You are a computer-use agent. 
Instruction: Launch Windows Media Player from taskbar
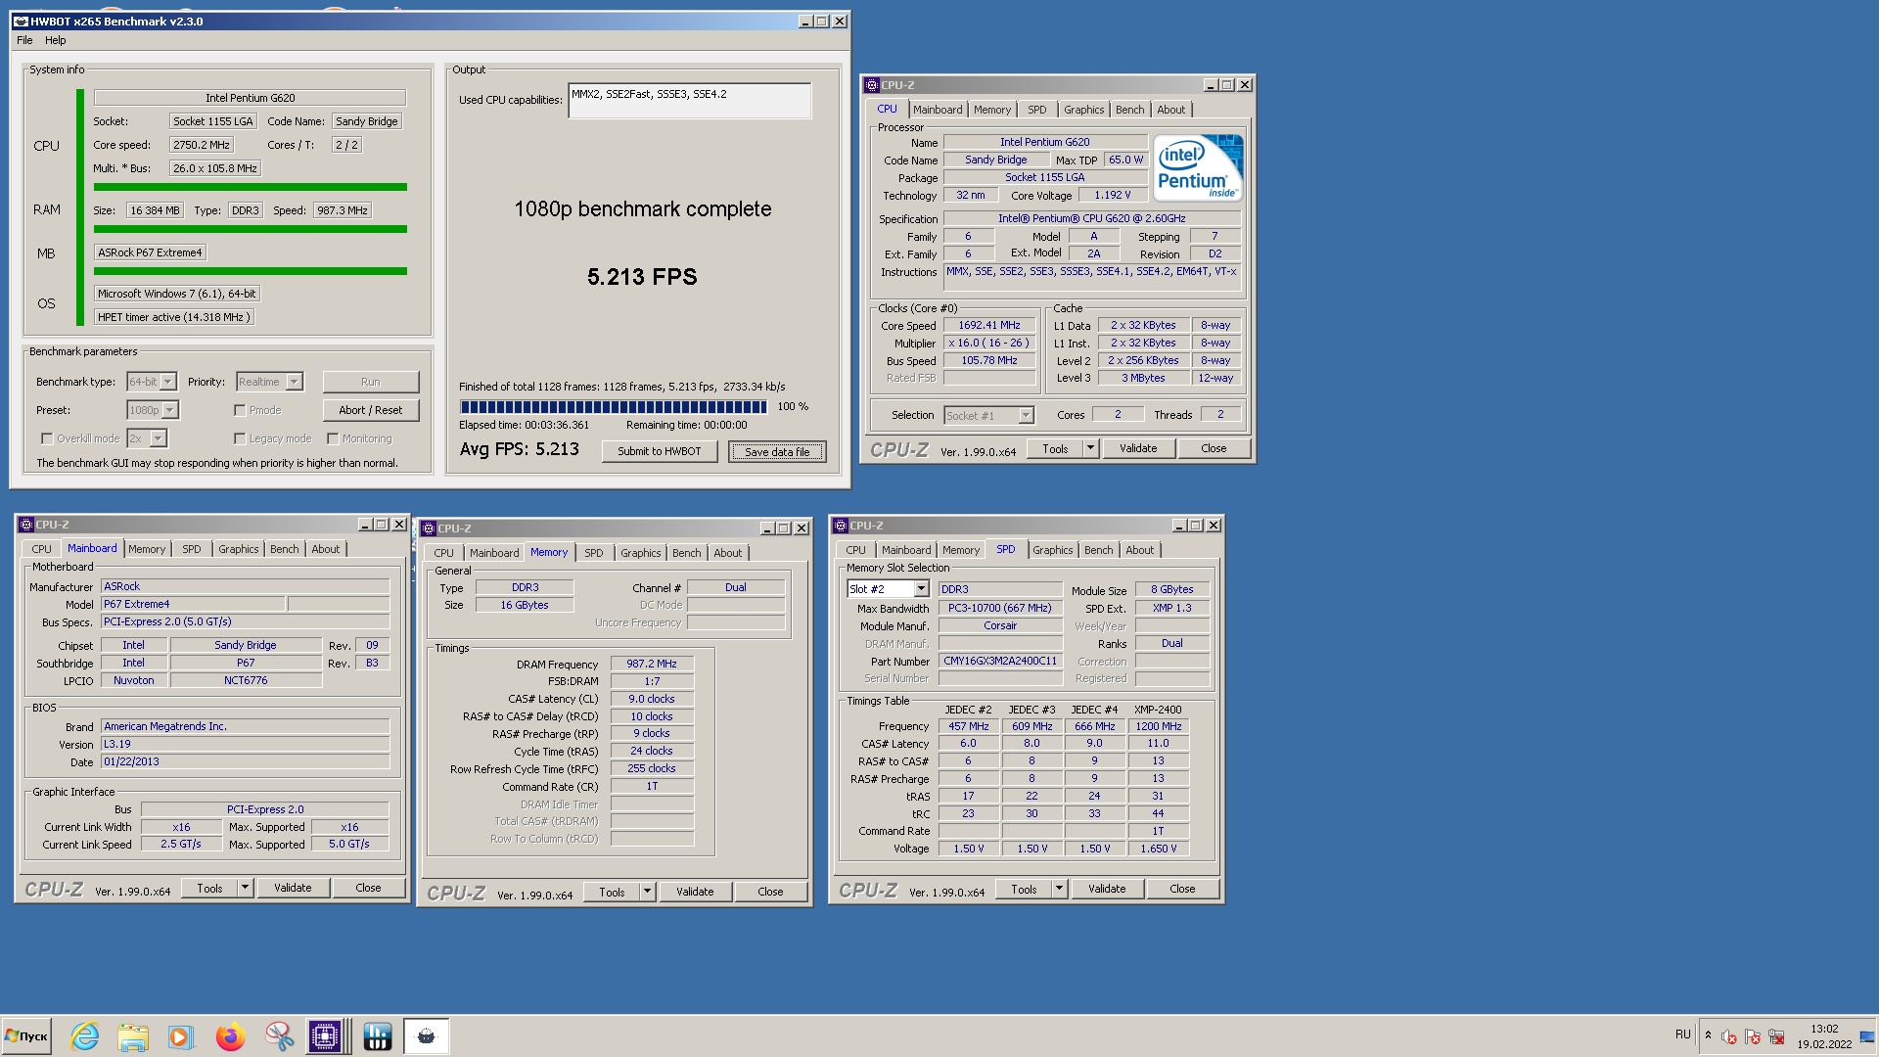(180, 1035)
